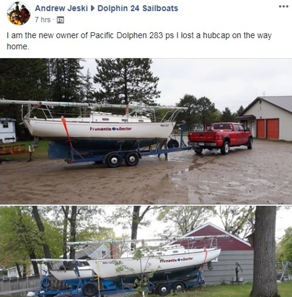Click the red pickup truck in top photo
The width and height of the screenshot is (292, 297).
pos(220,137)
